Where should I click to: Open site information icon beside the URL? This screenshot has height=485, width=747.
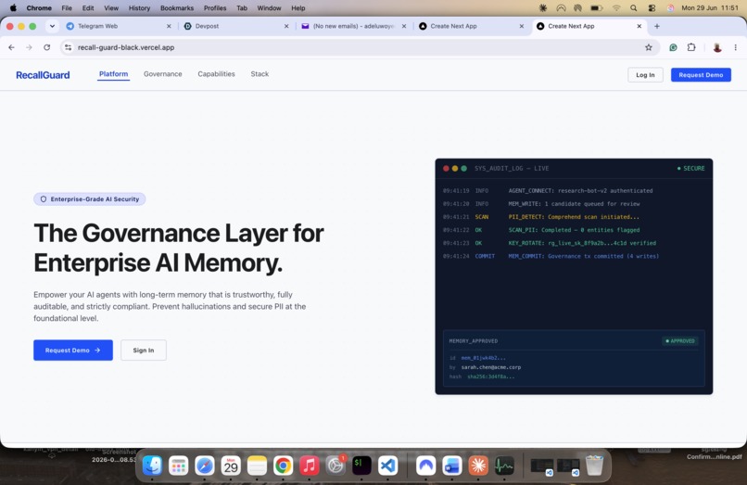(69, 47)
